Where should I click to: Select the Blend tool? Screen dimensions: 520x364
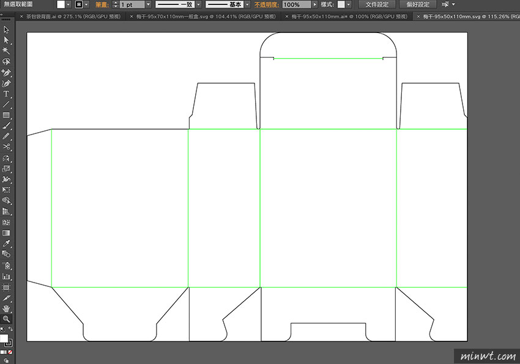click(x=6, y=254)
